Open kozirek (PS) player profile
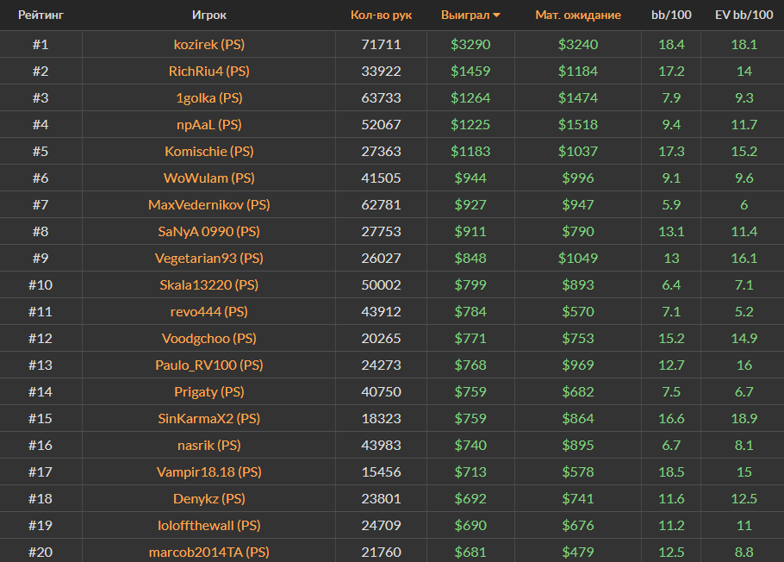This screenshot has width=784, height=562. pos(209,44)
